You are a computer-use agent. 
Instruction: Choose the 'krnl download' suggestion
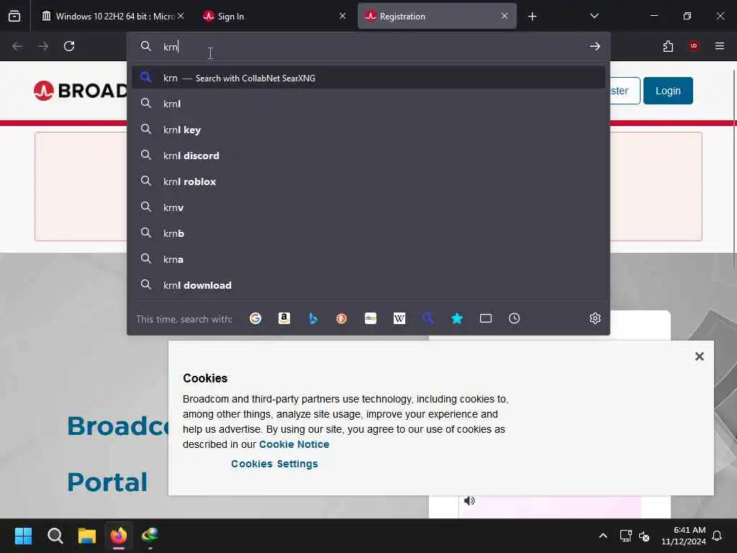[x=368, y=285]
